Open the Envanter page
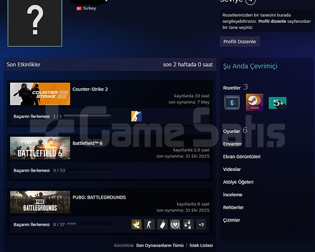This screenshot has width=315, height=252. click(x=232, y=144)
